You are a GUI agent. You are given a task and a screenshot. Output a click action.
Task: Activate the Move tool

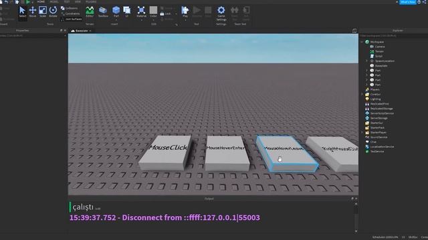click(x=33, y=12)
